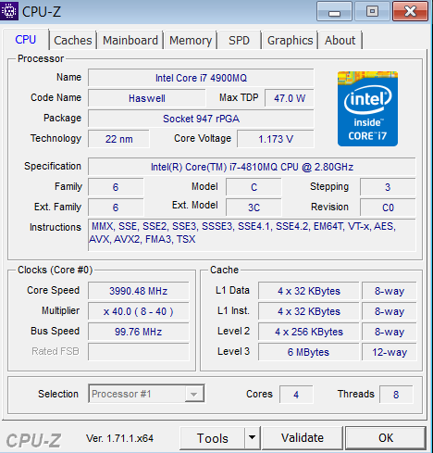Viewport: 433px width, 453px height.
Task: Close the CPU-Z window
Action: (x=411, y=12)
